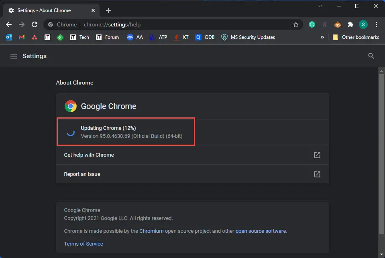Open Gmail bookmark icon
Image resolution: width=385 pixels, height=258 pixels.
coord(22,37)
